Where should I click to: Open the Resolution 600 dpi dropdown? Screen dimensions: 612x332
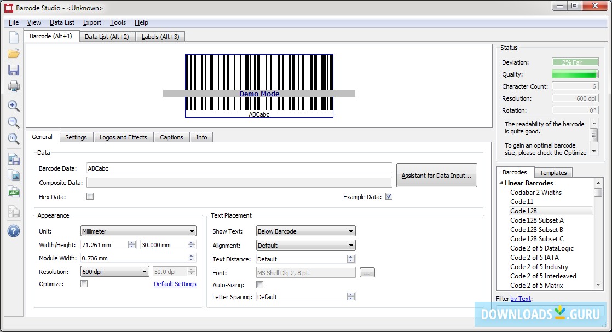pos(114,272)
